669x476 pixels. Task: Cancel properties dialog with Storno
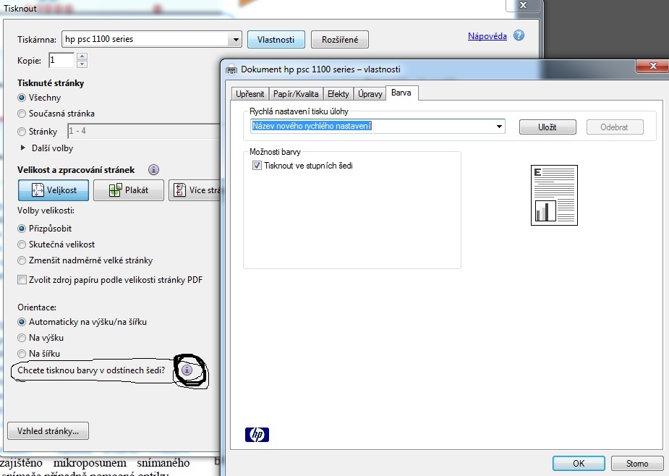coord(637,463)
